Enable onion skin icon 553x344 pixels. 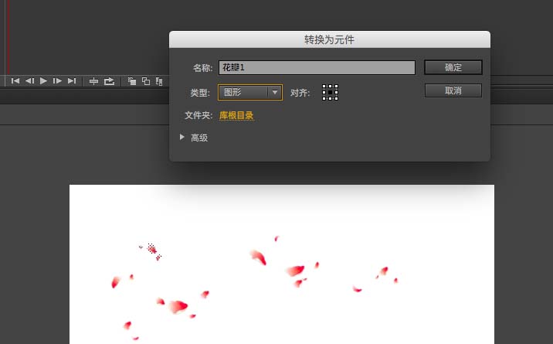pyautogui.click(x=132, y=81)
